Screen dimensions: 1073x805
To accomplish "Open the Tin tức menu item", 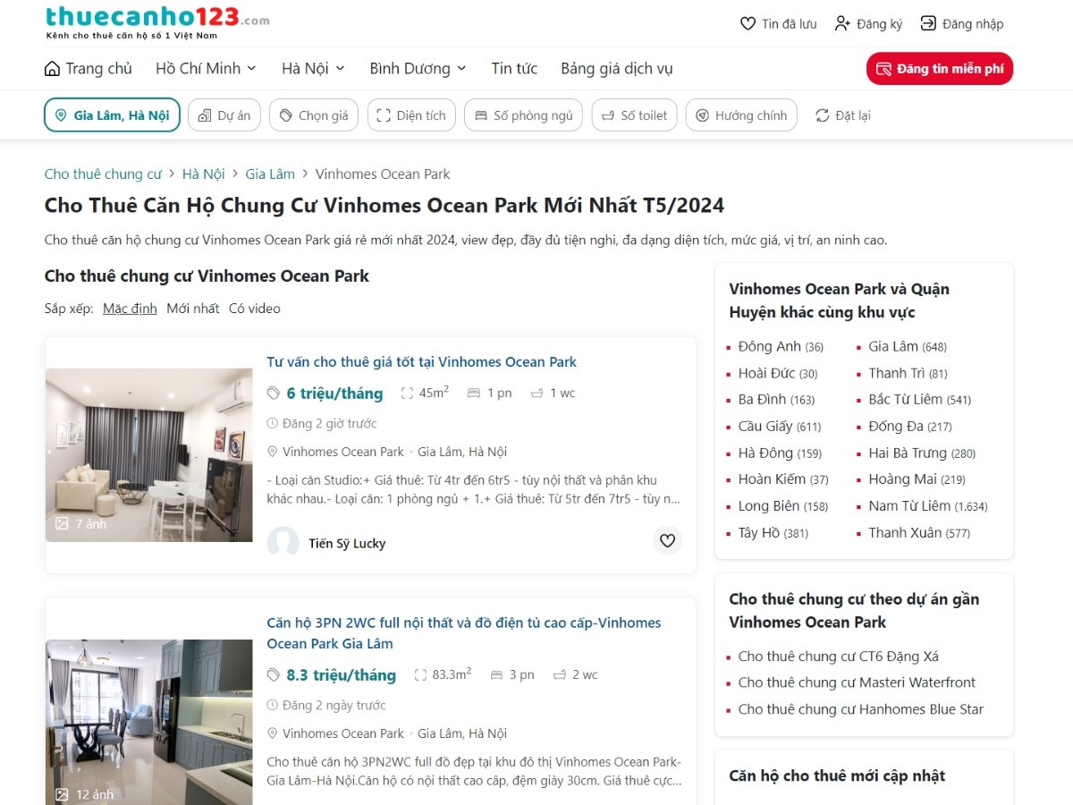I will (x=514, y=69).
